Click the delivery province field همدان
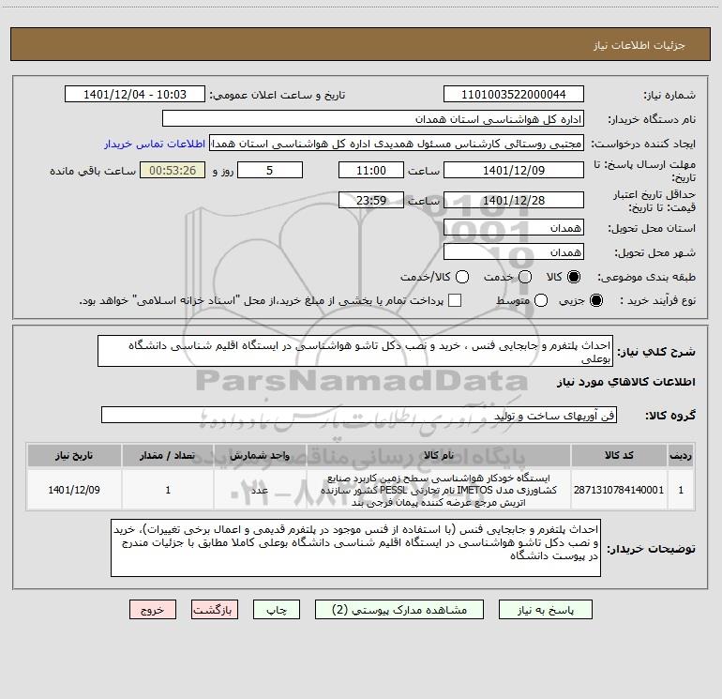 click(514, 227)
